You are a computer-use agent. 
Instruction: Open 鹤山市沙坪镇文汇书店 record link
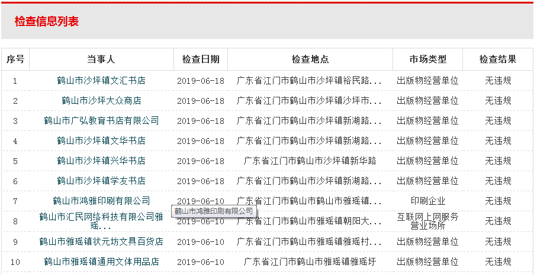(x=101, y=81)
